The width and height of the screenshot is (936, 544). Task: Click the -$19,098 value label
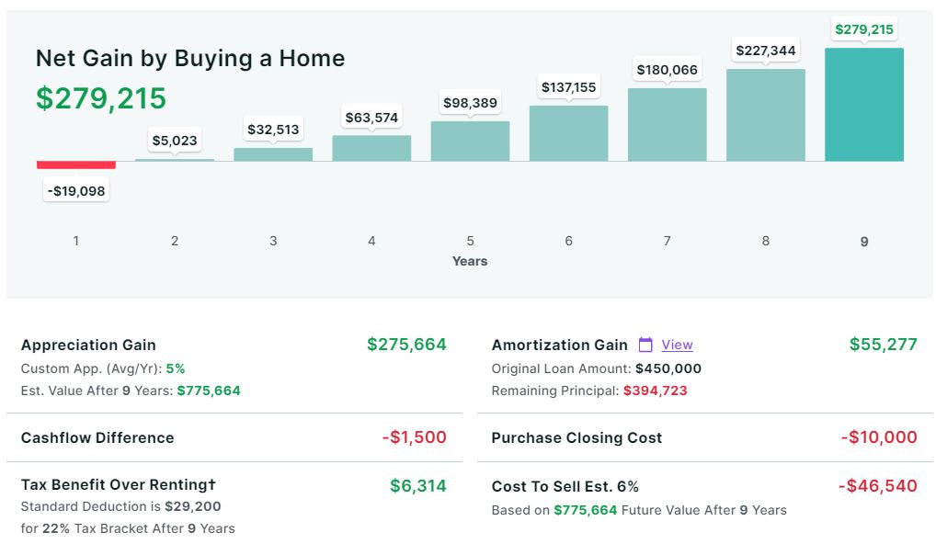pyautogui.click(x=76, y=191)
